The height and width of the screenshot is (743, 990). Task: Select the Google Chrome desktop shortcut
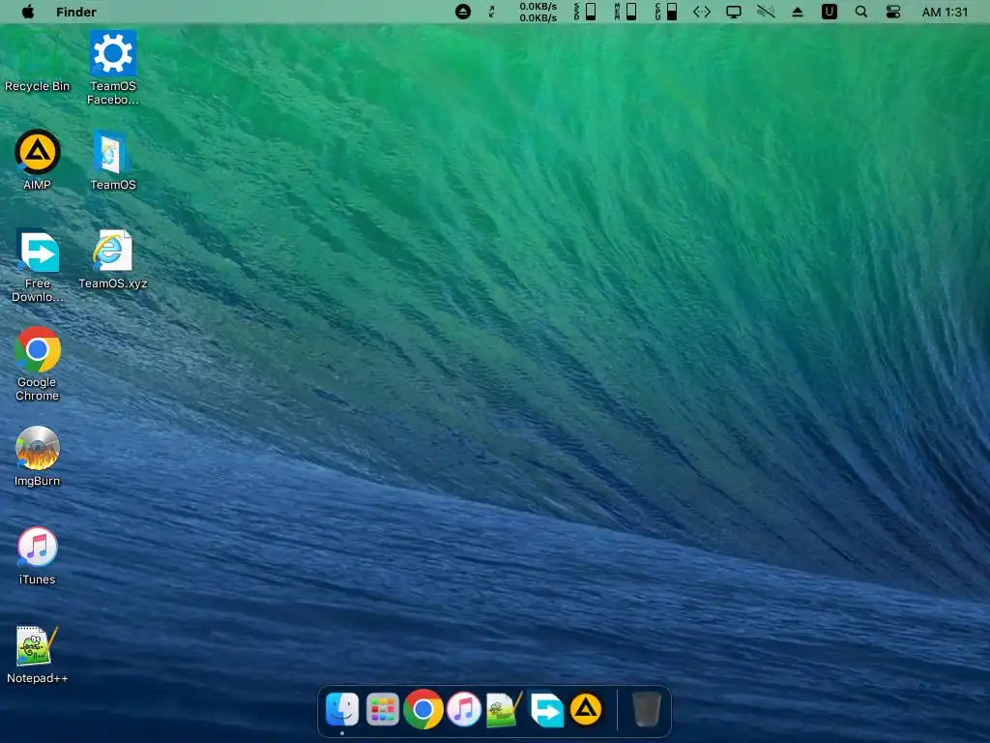pyautogui.click(x=38, y=365)
